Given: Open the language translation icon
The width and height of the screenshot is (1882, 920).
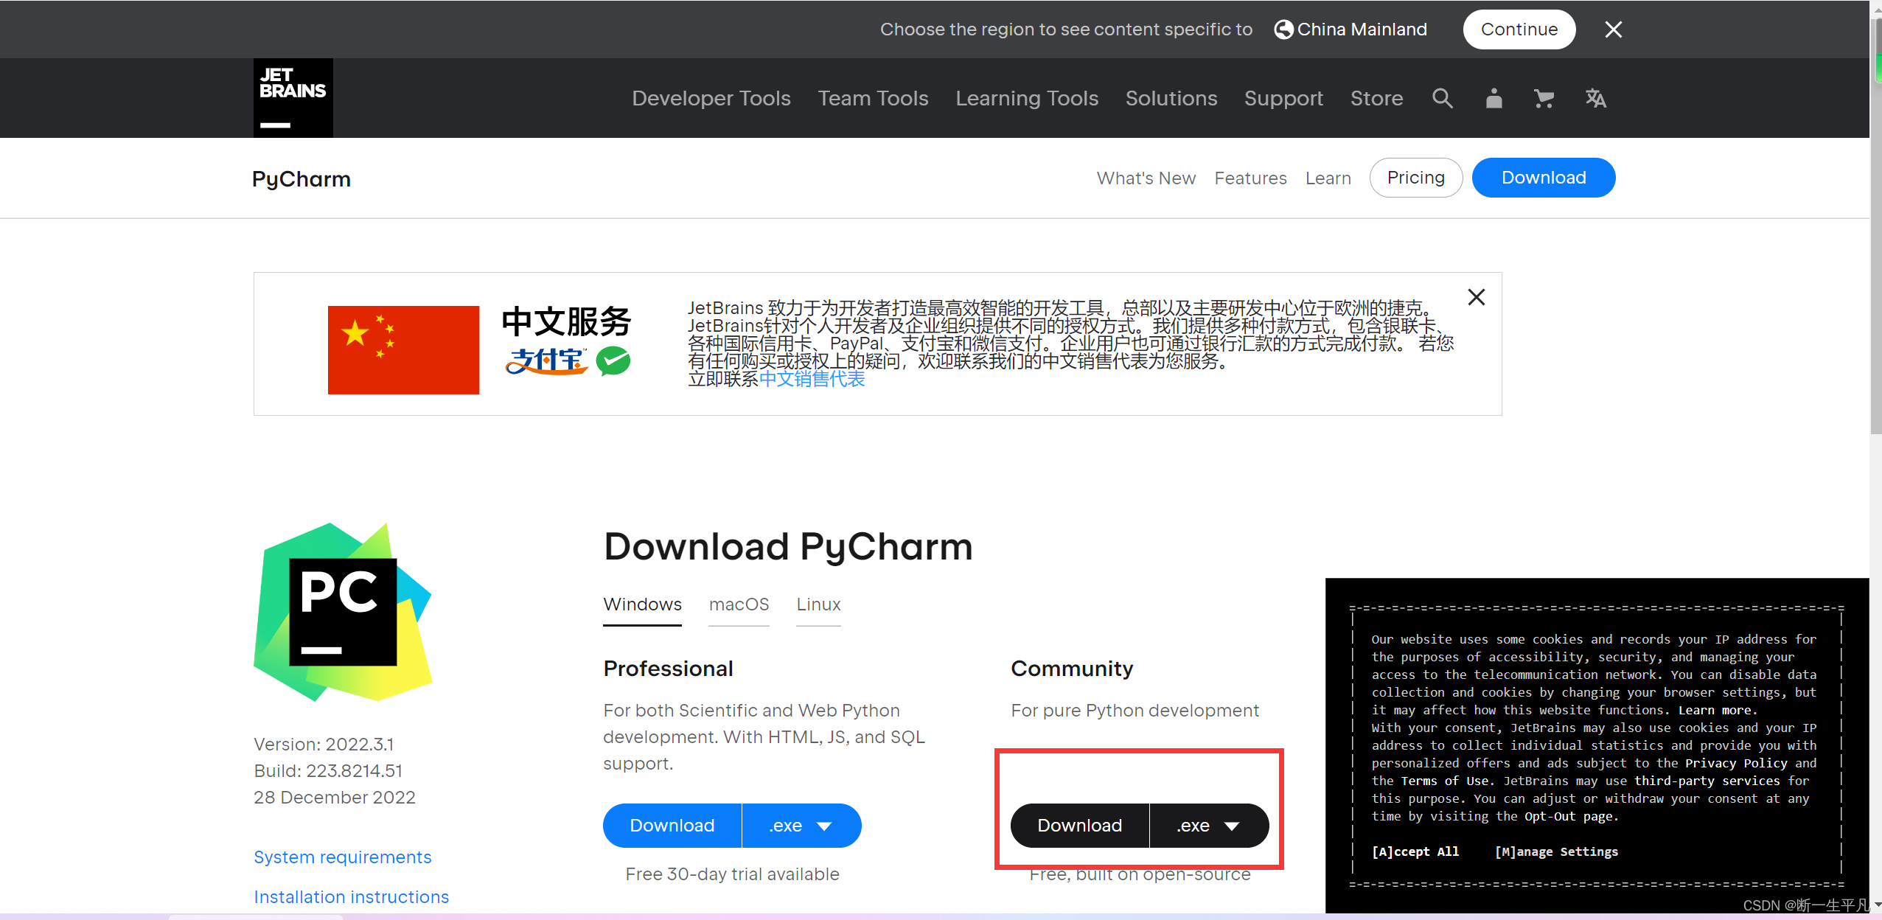Looking at the screenshot, I should pyautogui.click(x=1595, y=98).
